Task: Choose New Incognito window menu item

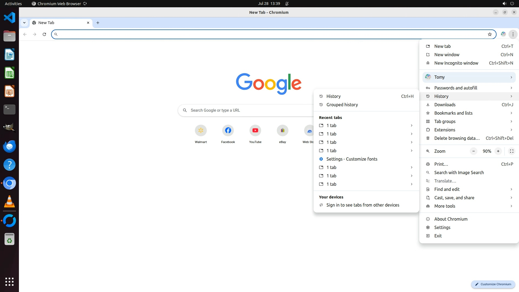Action: click(456, 63)
